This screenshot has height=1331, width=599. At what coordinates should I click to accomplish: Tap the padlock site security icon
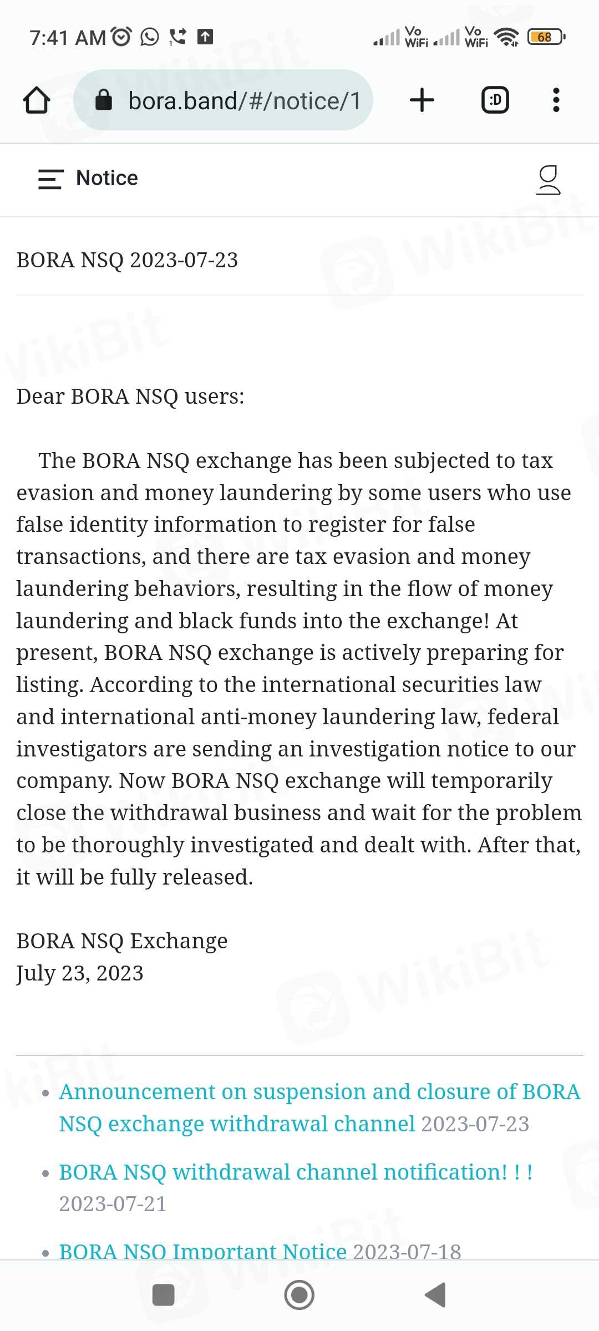point(104,100)
